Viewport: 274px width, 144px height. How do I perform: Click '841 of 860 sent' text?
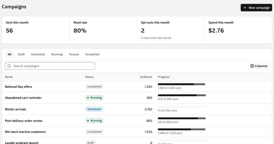point(168,122)
